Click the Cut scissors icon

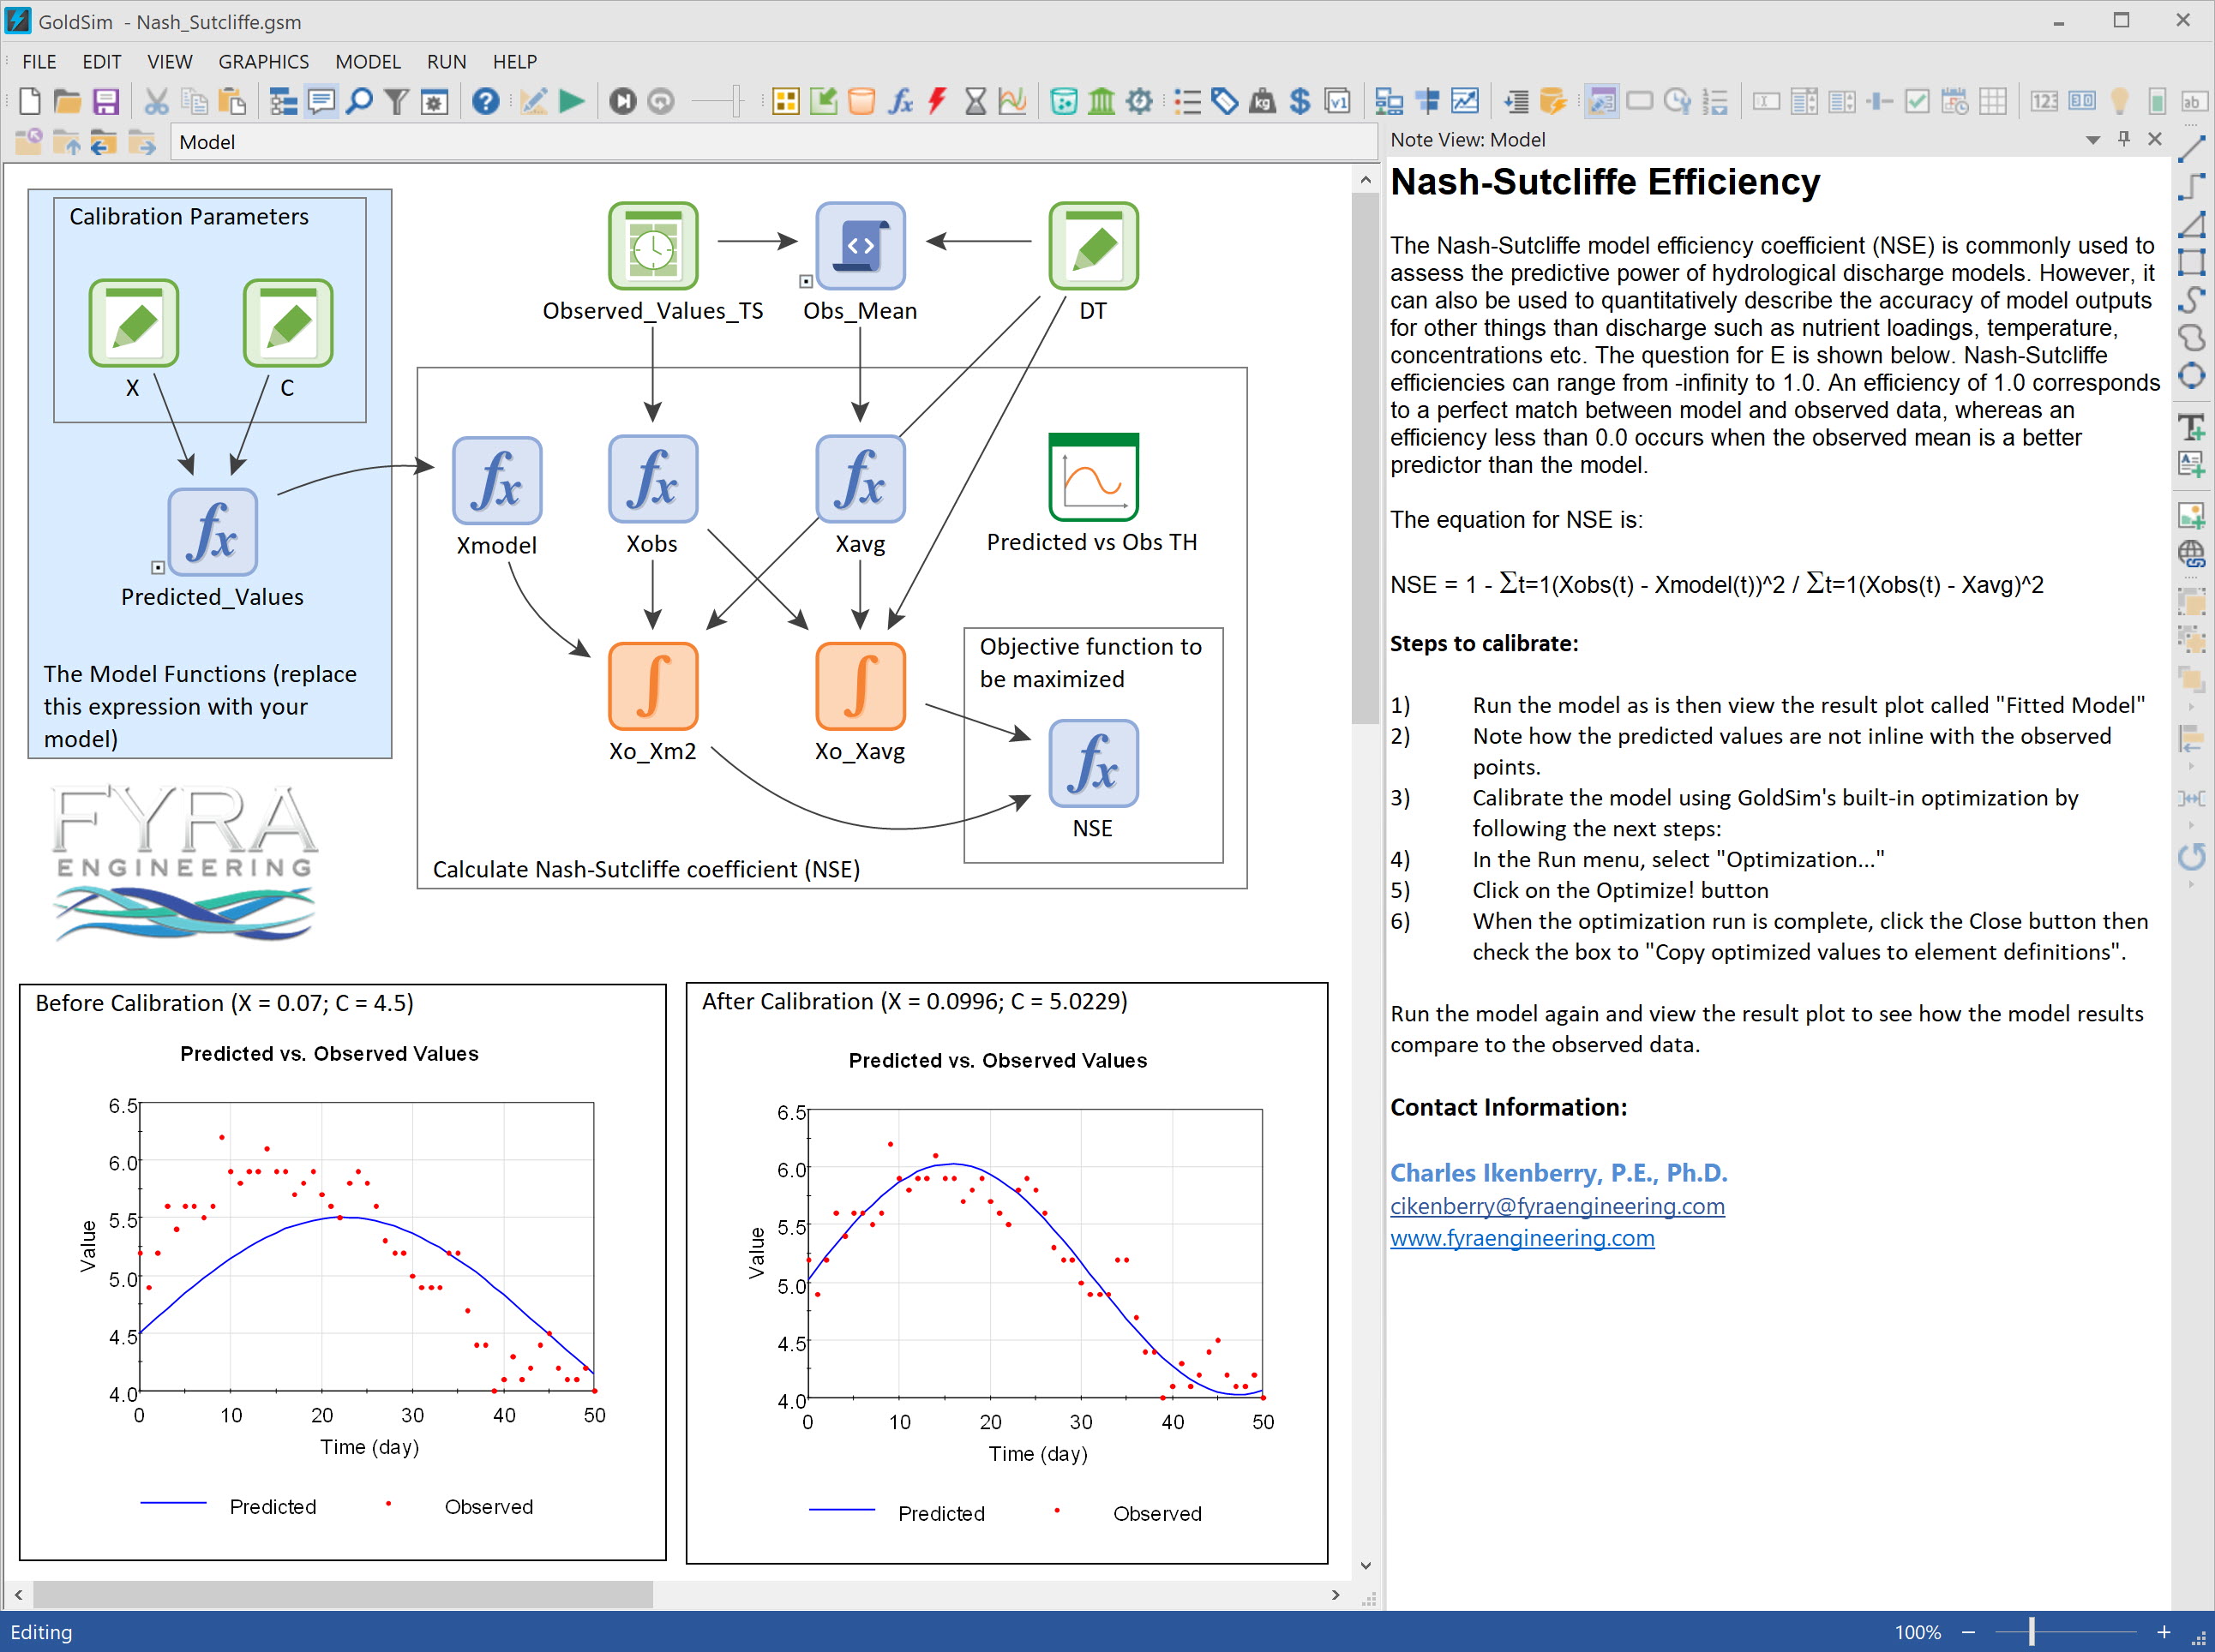click(156, 101)
